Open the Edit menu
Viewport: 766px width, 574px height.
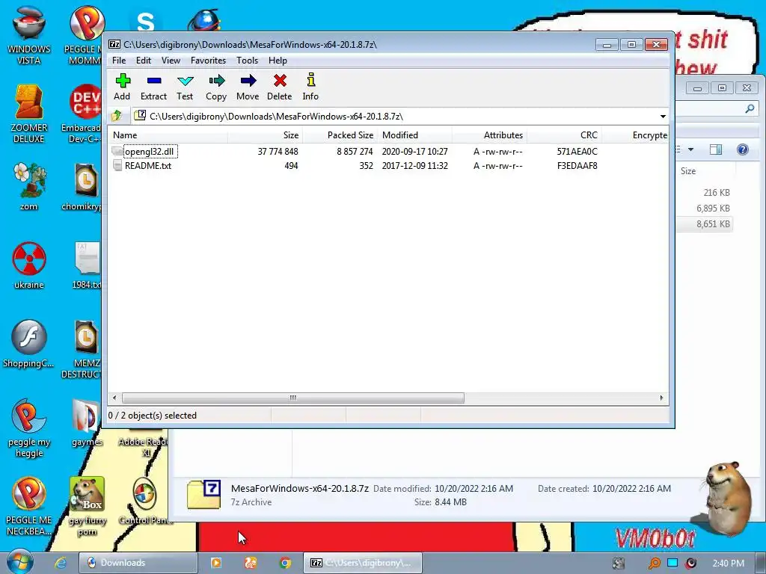pos(143,61)
